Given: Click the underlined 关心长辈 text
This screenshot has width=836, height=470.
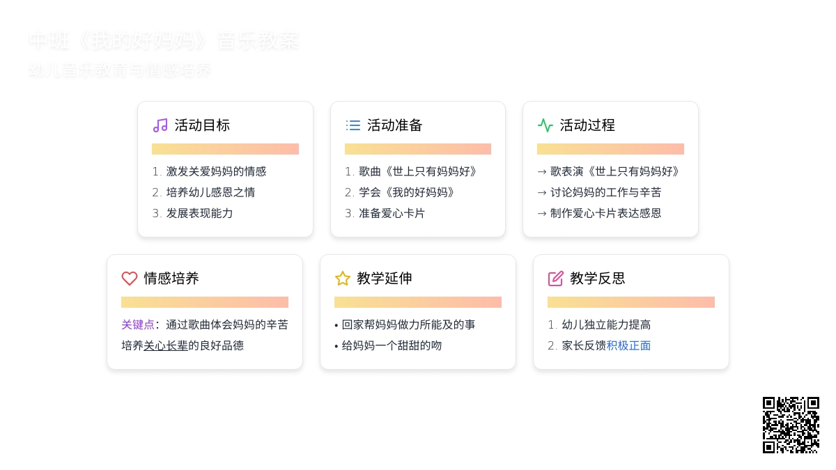Looking at the screenshot, I should (x=166, y=345).
